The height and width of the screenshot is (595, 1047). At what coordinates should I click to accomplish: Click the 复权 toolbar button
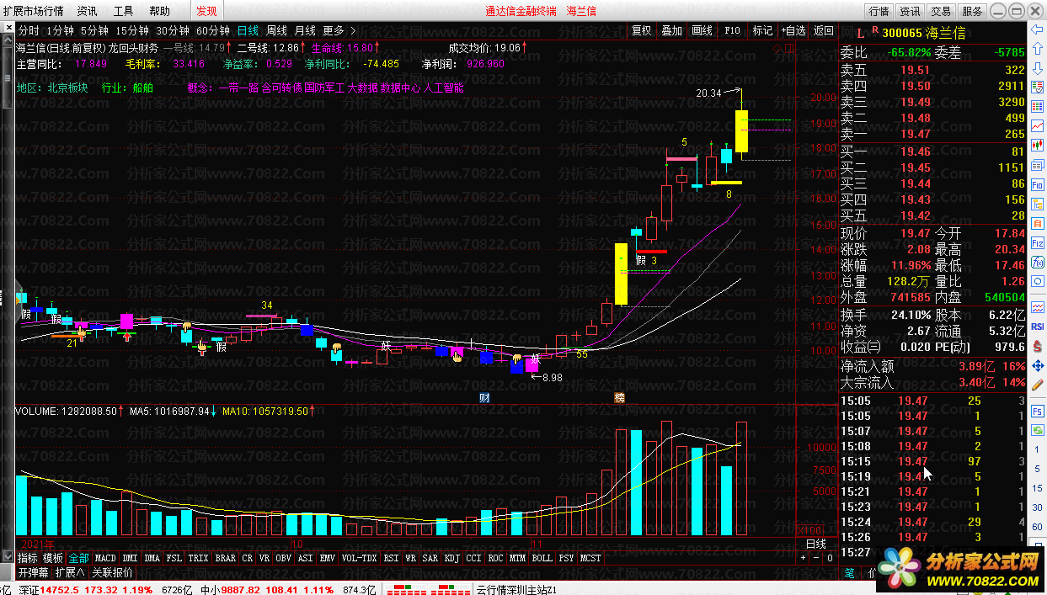pyautogui.click(x=641, y=30)
